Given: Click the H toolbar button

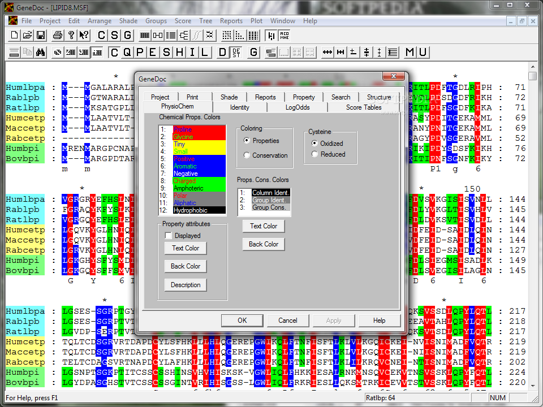Looking at the screenshot, I should (179, 53).
